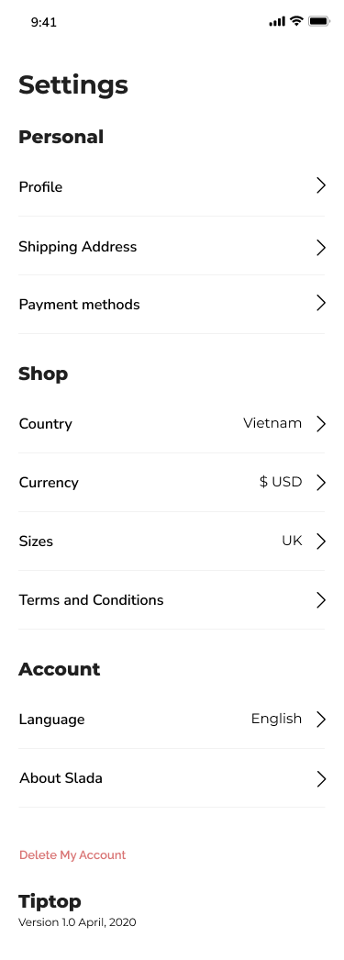Tap the Wi-Fi status icon
This screenshot has width=344, height=960.
coord(297,21)
